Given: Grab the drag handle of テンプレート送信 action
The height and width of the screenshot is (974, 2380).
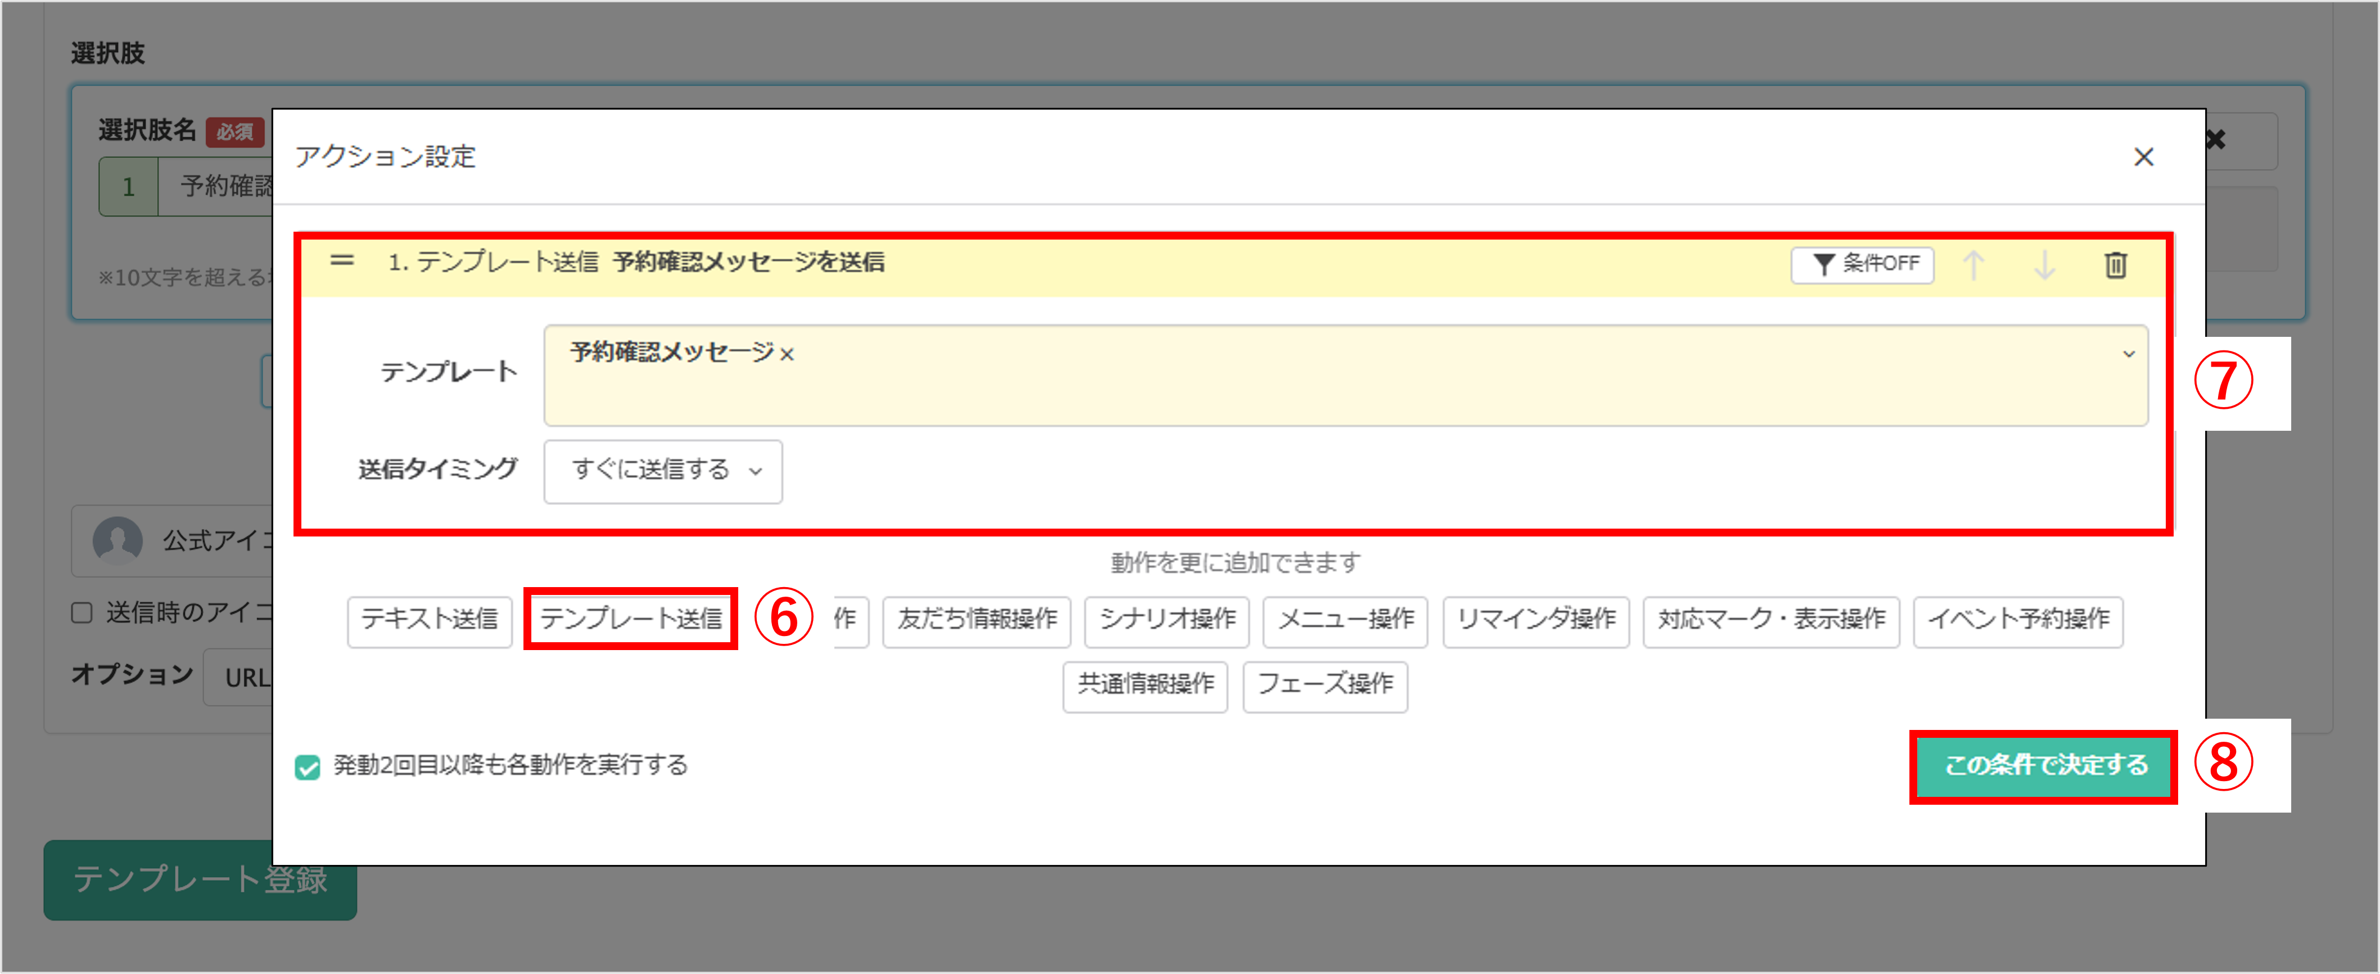Looking at the screenshot, I should coord(342,261).
